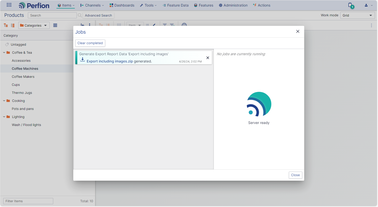Screen dimensions: 378x207
Task: Toggle the list view lines icon
Action: coord(55,25)
